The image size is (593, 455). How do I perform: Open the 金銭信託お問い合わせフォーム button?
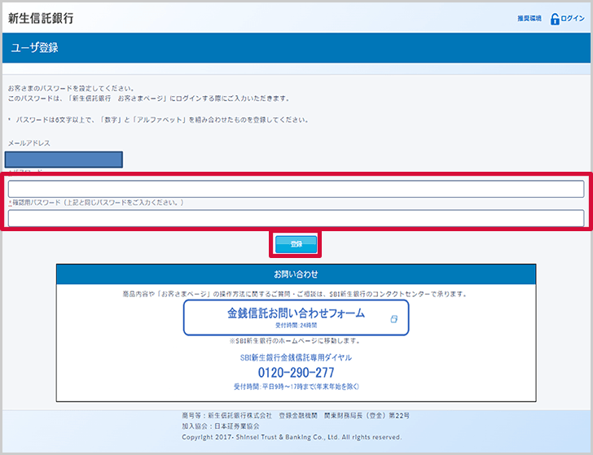click(x=296, y=317)
